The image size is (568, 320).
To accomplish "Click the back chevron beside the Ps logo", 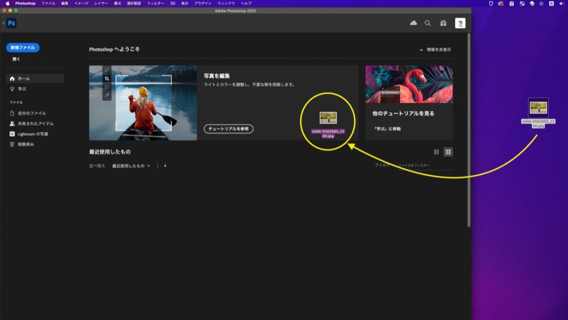I will (3, 23).
